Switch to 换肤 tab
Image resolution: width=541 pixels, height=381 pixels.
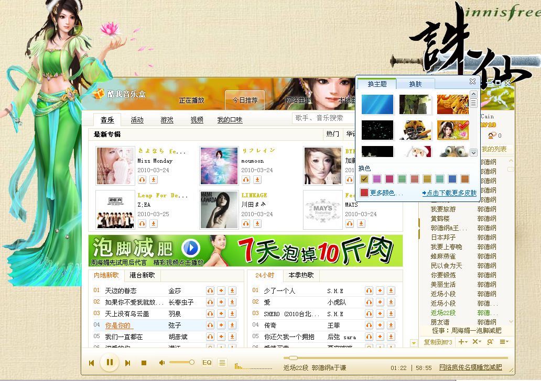pyautogui.click(x=415, y=84)
